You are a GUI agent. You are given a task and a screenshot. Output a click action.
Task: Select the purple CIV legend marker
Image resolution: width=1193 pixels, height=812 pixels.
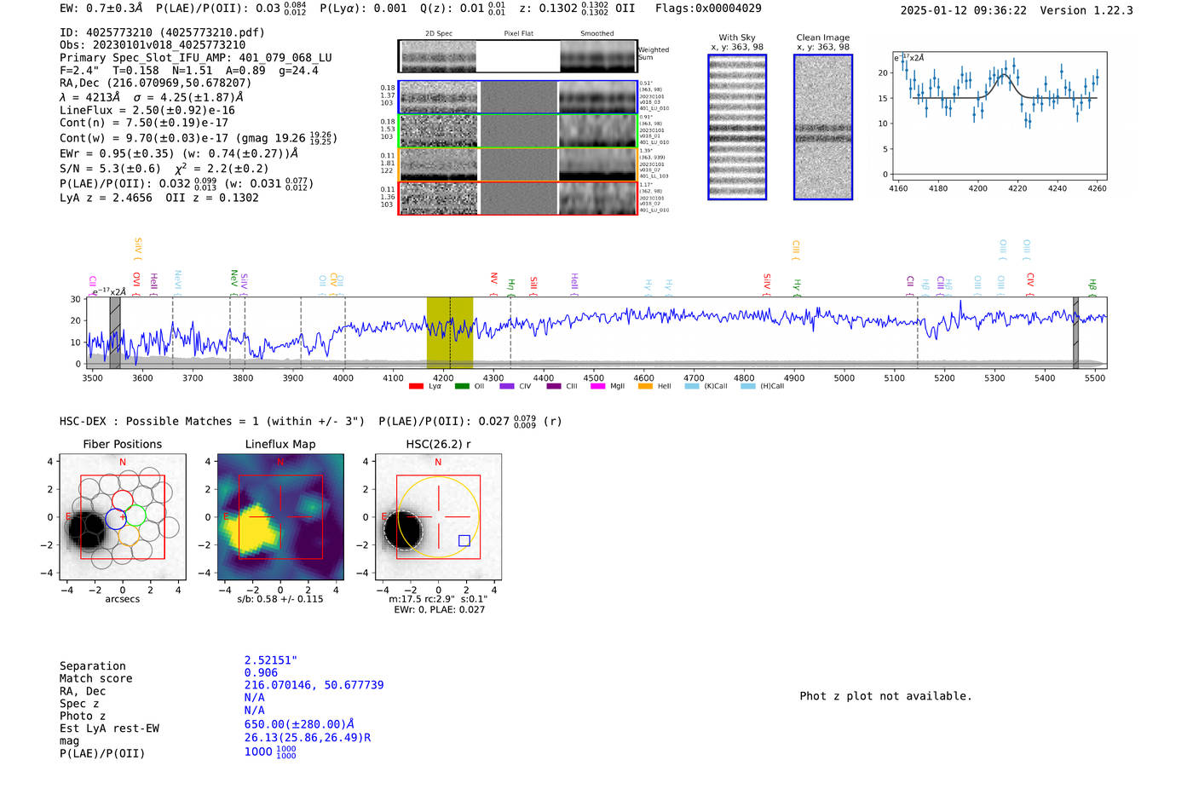coord(507,387)
